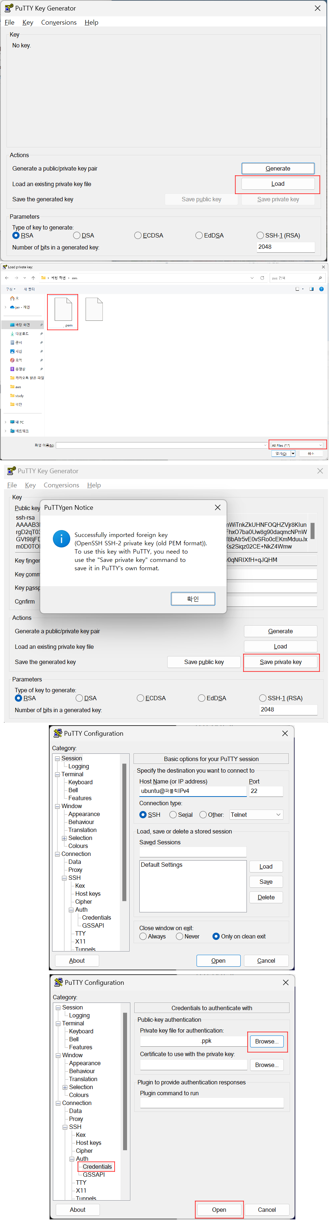The image size is (333, 1231).
Task: Select Credentials in the Credentials window tree
Action: [x=97, y=1167]
